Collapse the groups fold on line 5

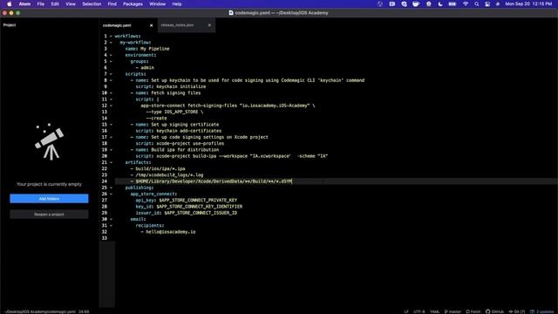point(111,61)
